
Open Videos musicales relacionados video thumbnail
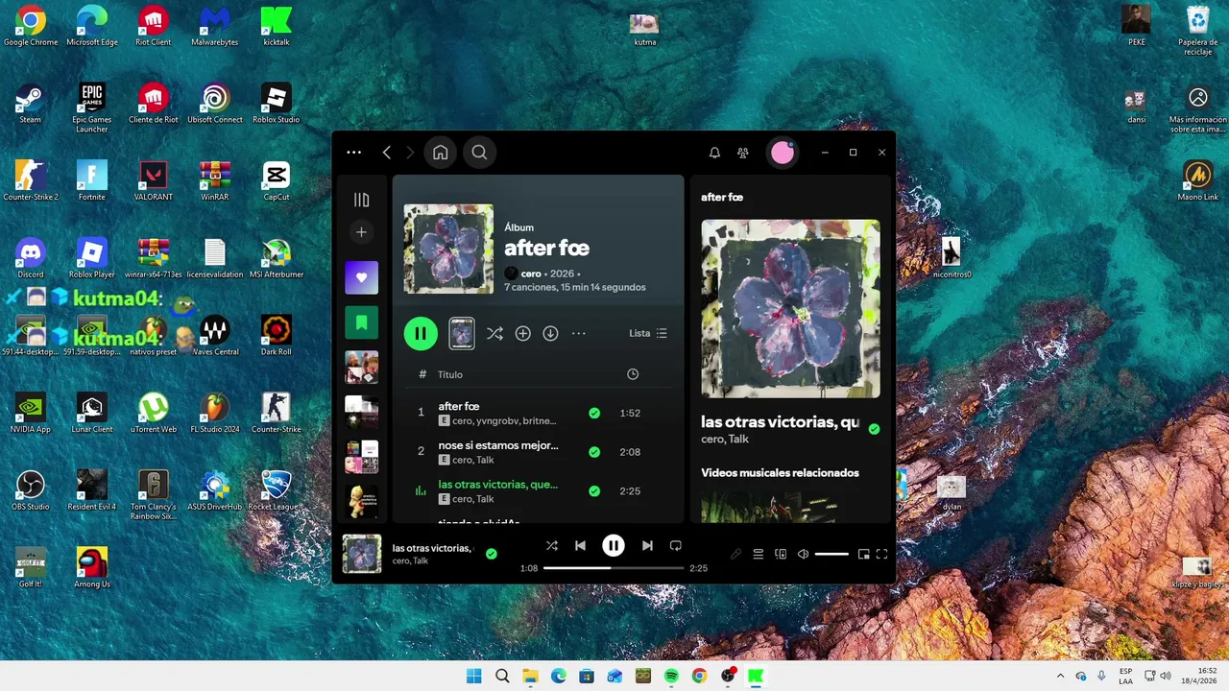tap(790, 507)
